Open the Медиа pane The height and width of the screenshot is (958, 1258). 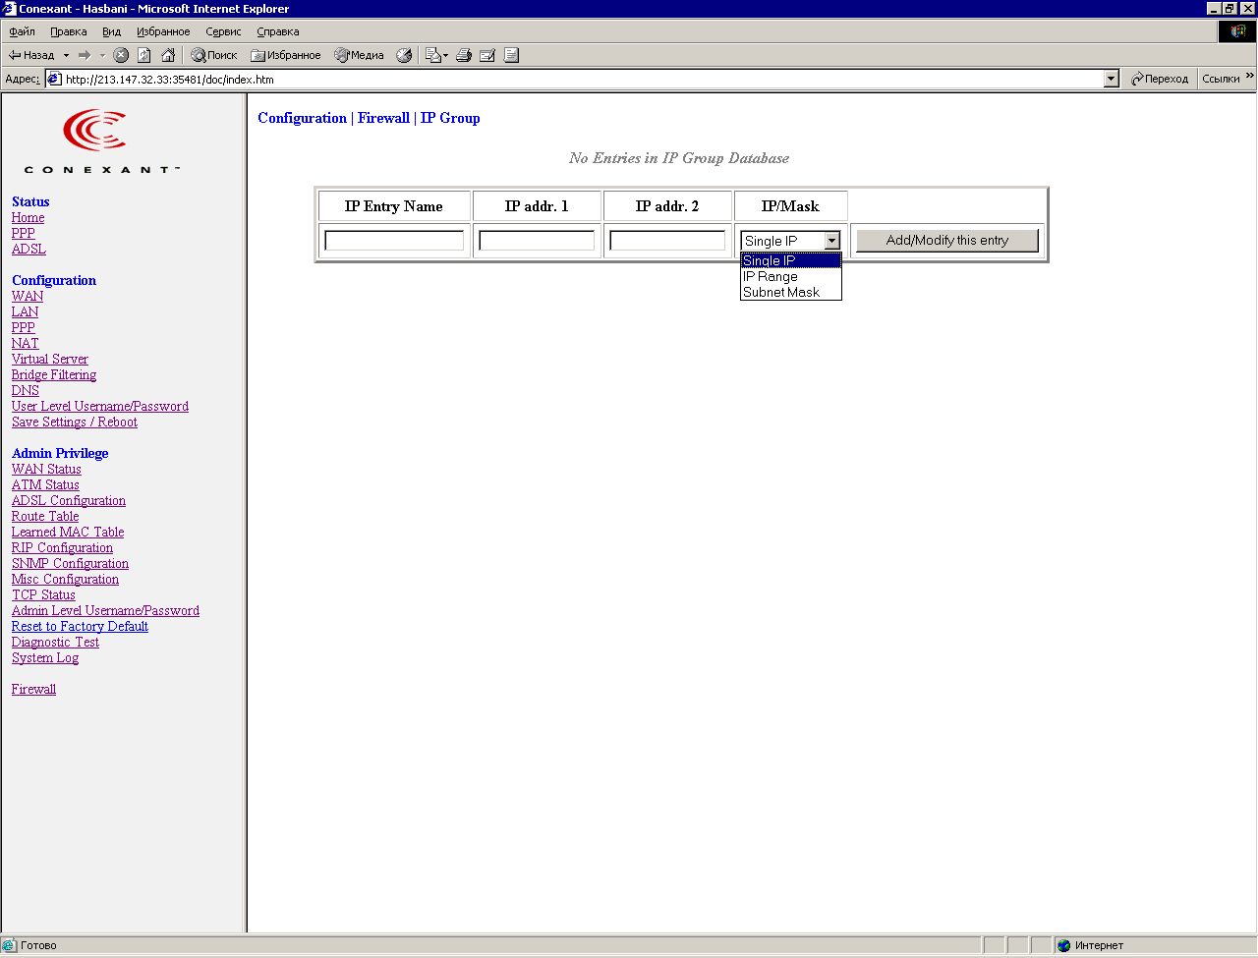pyautogui.click(x=360, y=55)
